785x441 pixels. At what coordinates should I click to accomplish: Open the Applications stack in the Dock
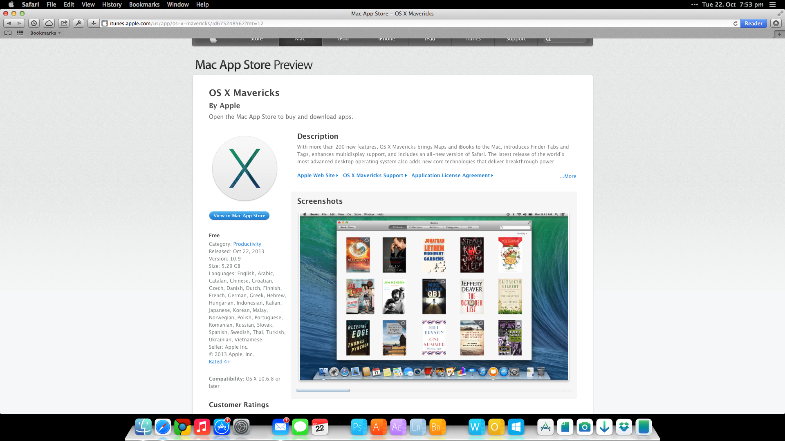click(545, 427)
